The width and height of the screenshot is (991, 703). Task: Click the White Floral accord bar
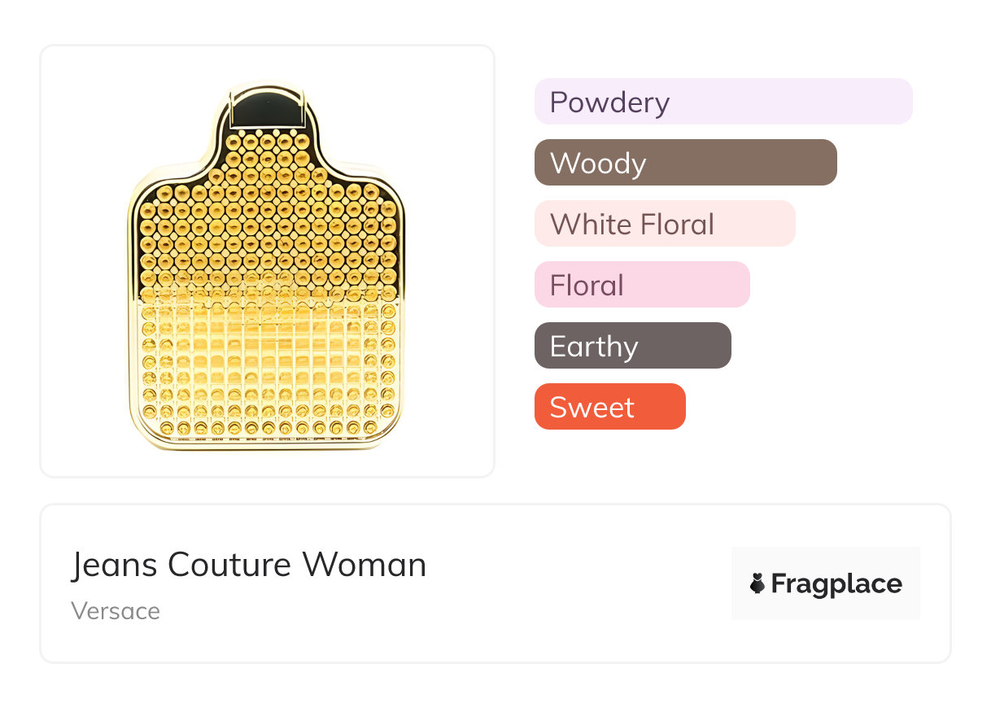click(664, 224)
